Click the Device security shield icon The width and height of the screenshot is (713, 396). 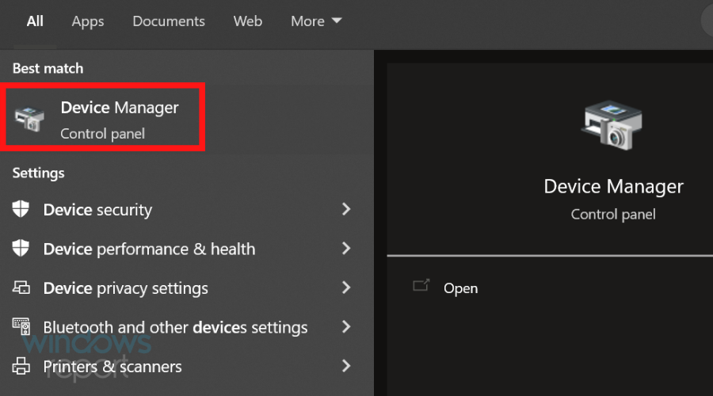(21, 209)
